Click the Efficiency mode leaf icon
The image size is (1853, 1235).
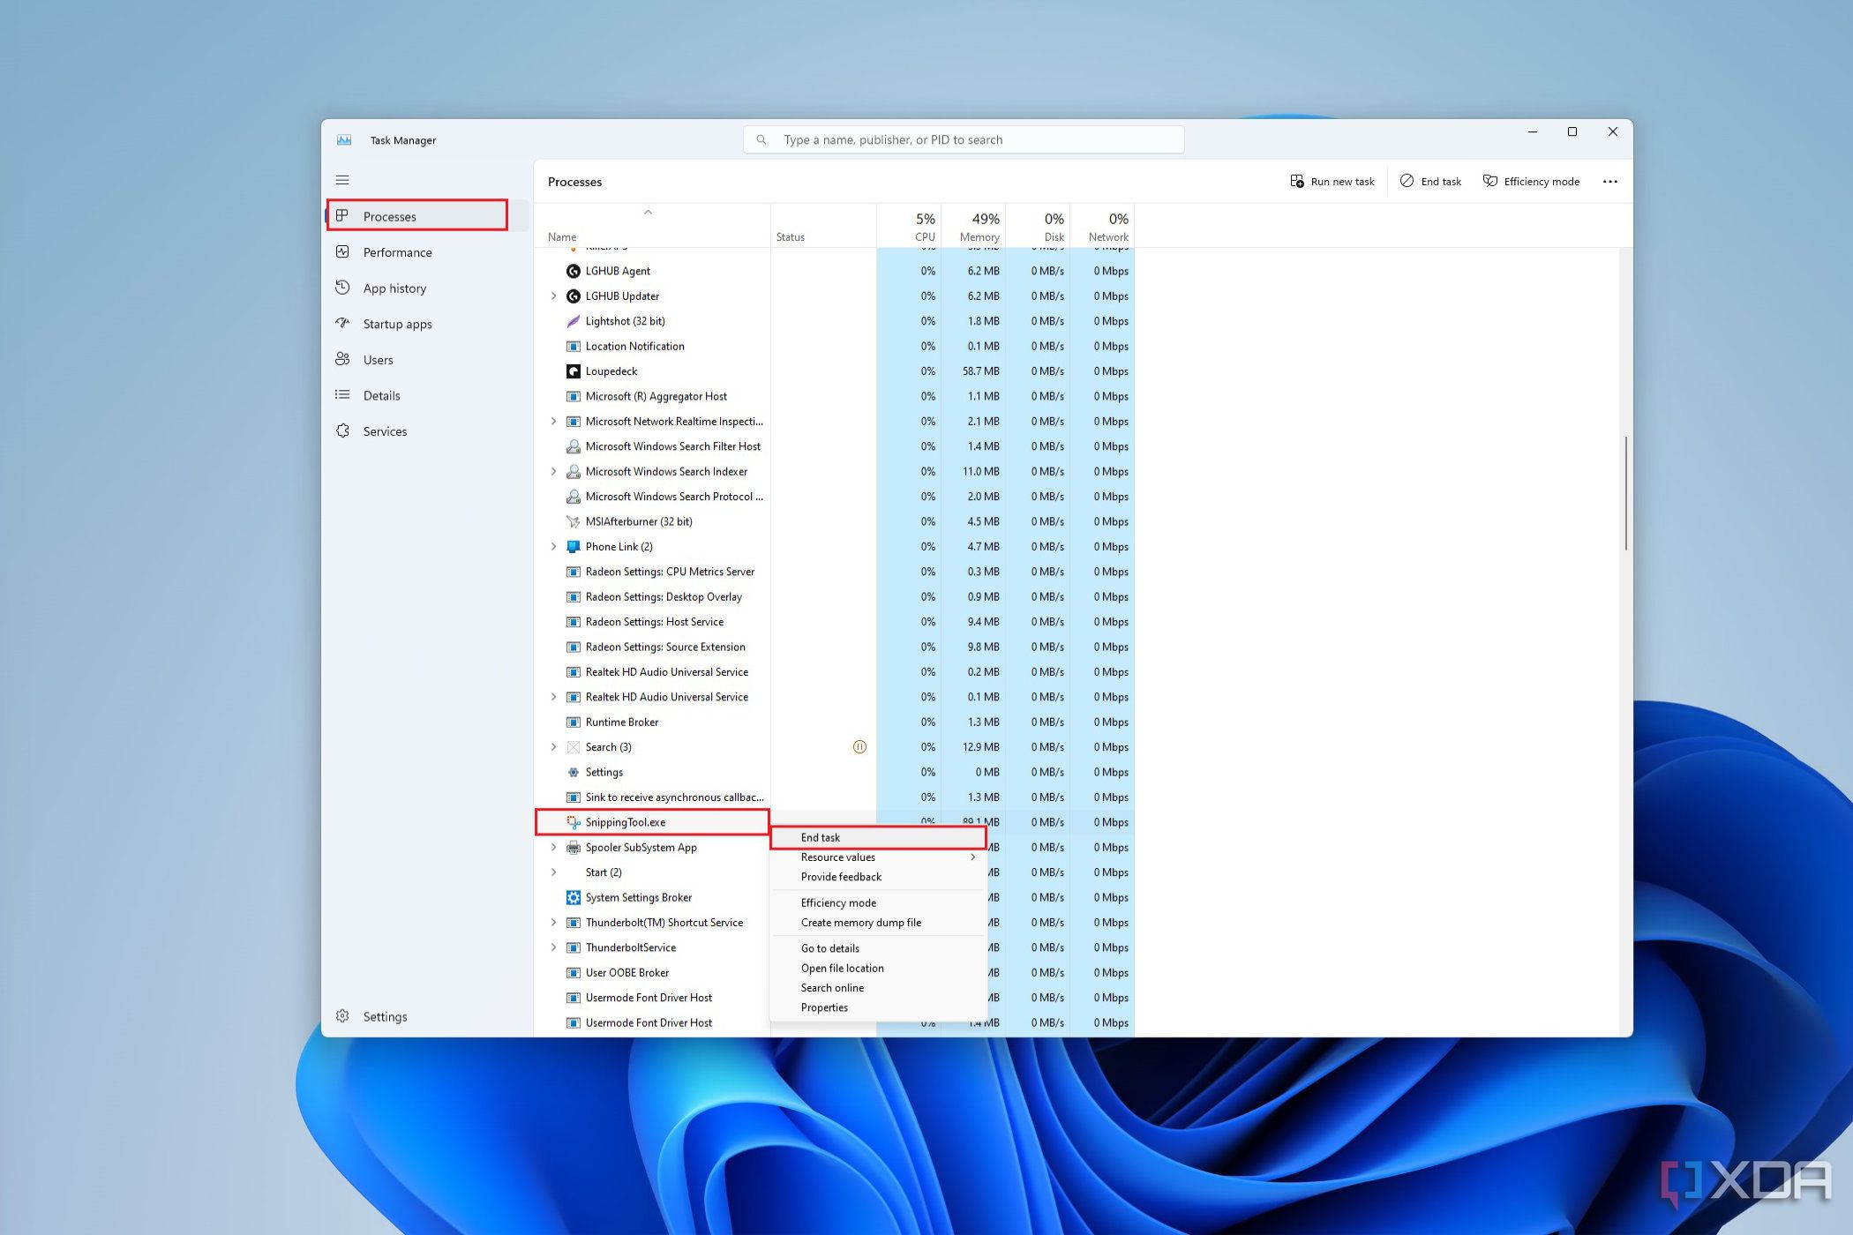pos(1490,181)
